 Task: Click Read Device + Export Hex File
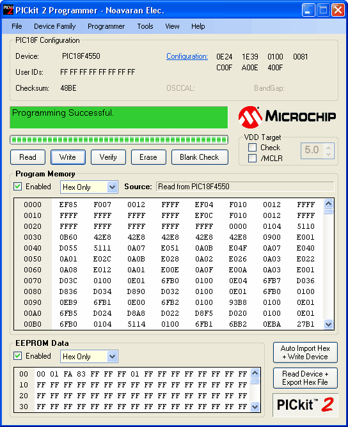tap(305, 378)
